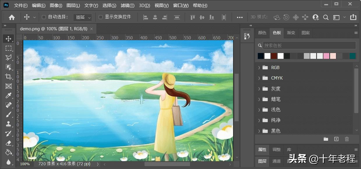Screen dimensions: 361x169
Task: Toggle the 显示变换控件 checkbox
Action: 101,17
